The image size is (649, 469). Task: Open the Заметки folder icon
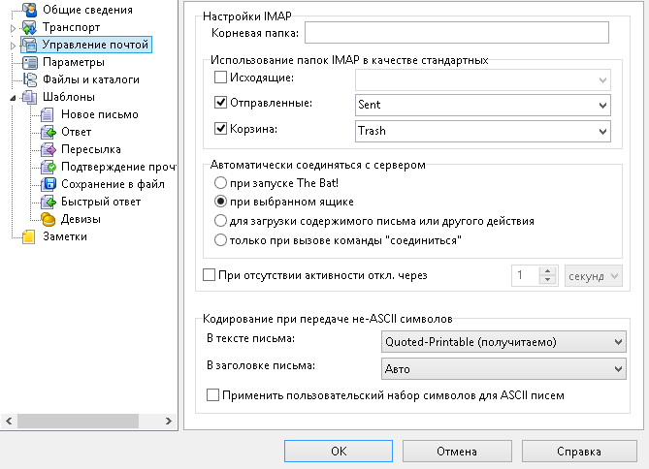coord(28,237)
